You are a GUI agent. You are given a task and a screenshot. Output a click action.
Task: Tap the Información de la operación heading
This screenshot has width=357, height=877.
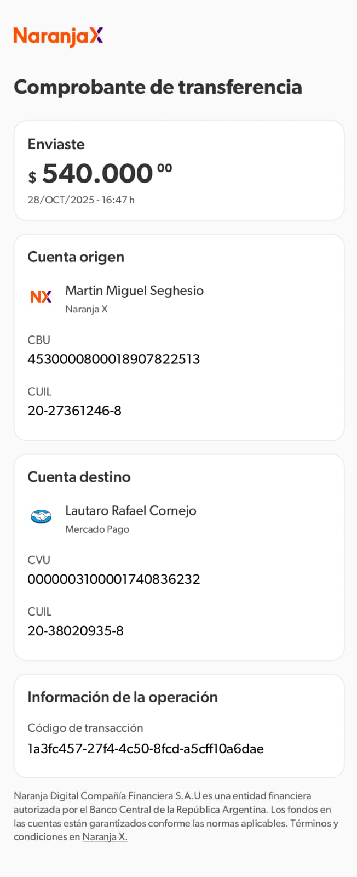[123, 697]
